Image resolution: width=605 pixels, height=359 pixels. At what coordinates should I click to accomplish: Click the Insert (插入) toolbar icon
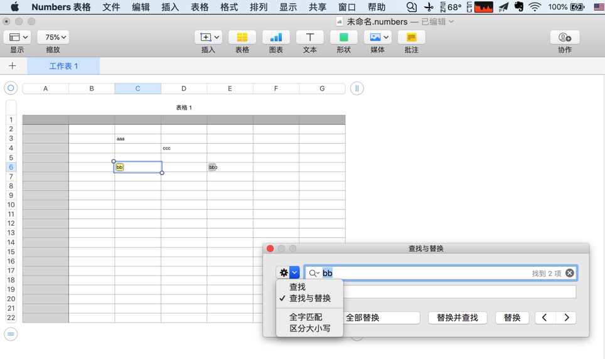pos(208,37)
